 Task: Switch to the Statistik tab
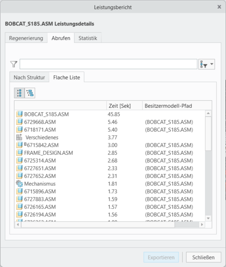pyautogui.click(x=88, y=38)
